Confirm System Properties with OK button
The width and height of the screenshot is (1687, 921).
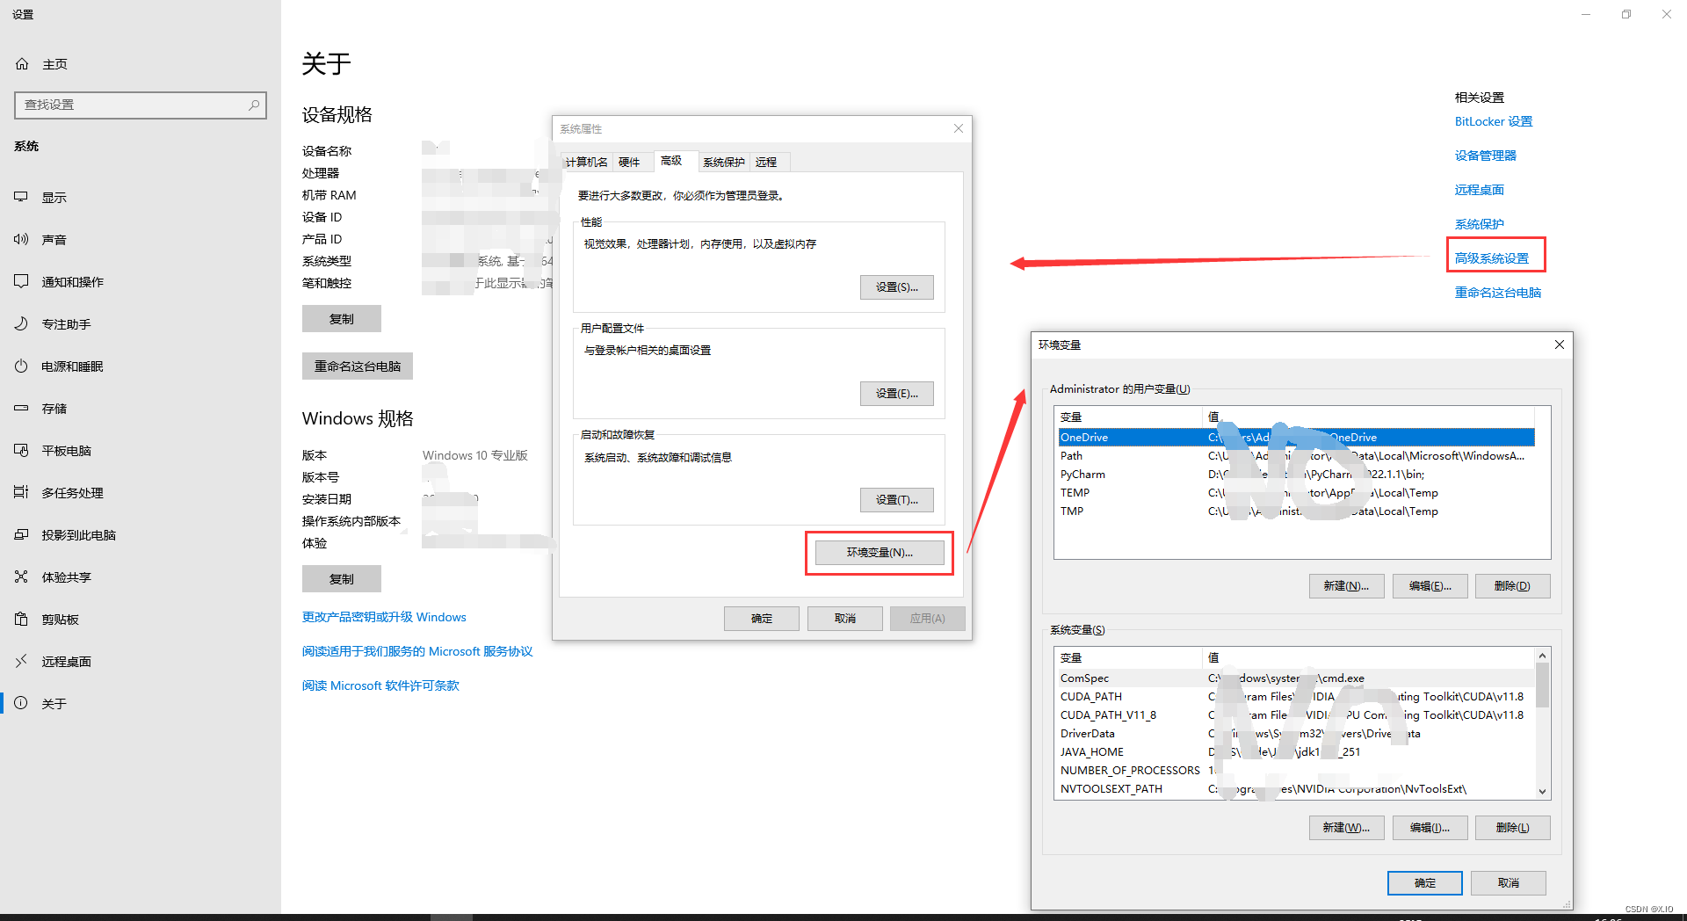pyautogui.click(x=762, y=619)
